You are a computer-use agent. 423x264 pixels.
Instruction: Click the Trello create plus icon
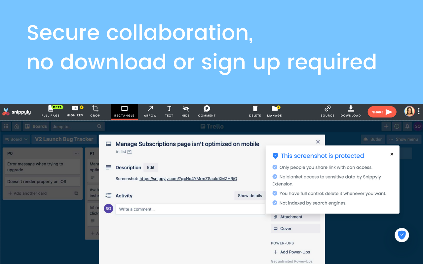coord(386,126)
